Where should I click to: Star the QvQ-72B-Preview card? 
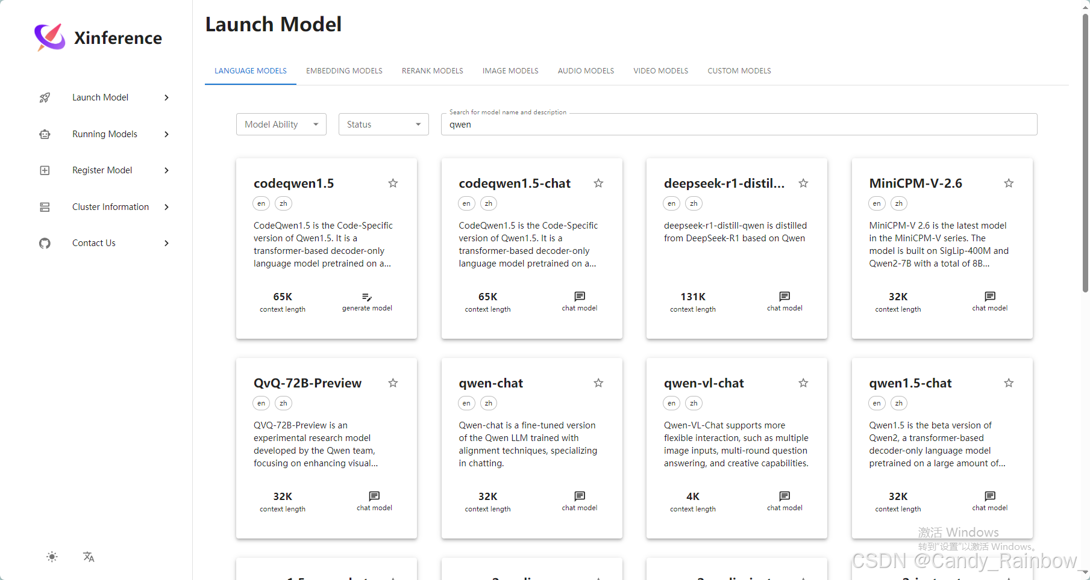[x=393, y=383]
